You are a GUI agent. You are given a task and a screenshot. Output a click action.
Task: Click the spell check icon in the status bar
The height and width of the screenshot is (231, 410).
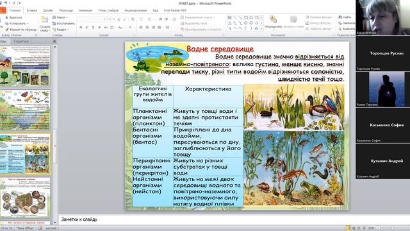click(x=40, y=228)
